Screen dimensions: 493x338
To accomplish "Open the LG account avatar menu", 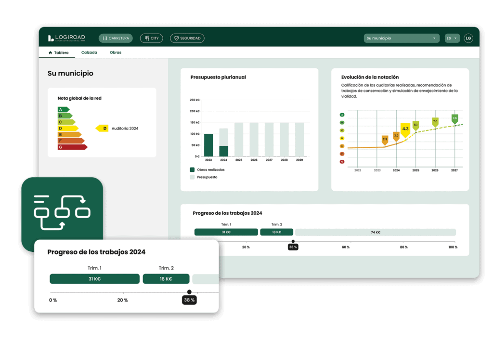I will pyautogui.click(x=468, y=38).
